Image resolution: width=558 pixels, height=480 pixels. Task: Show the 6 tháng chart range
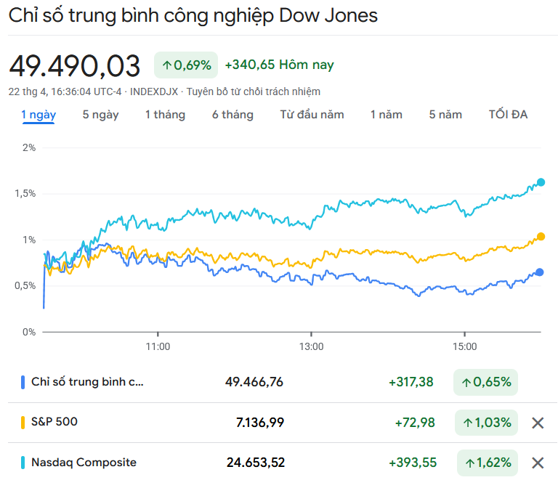pyautogui.click(x=232, y=115)
